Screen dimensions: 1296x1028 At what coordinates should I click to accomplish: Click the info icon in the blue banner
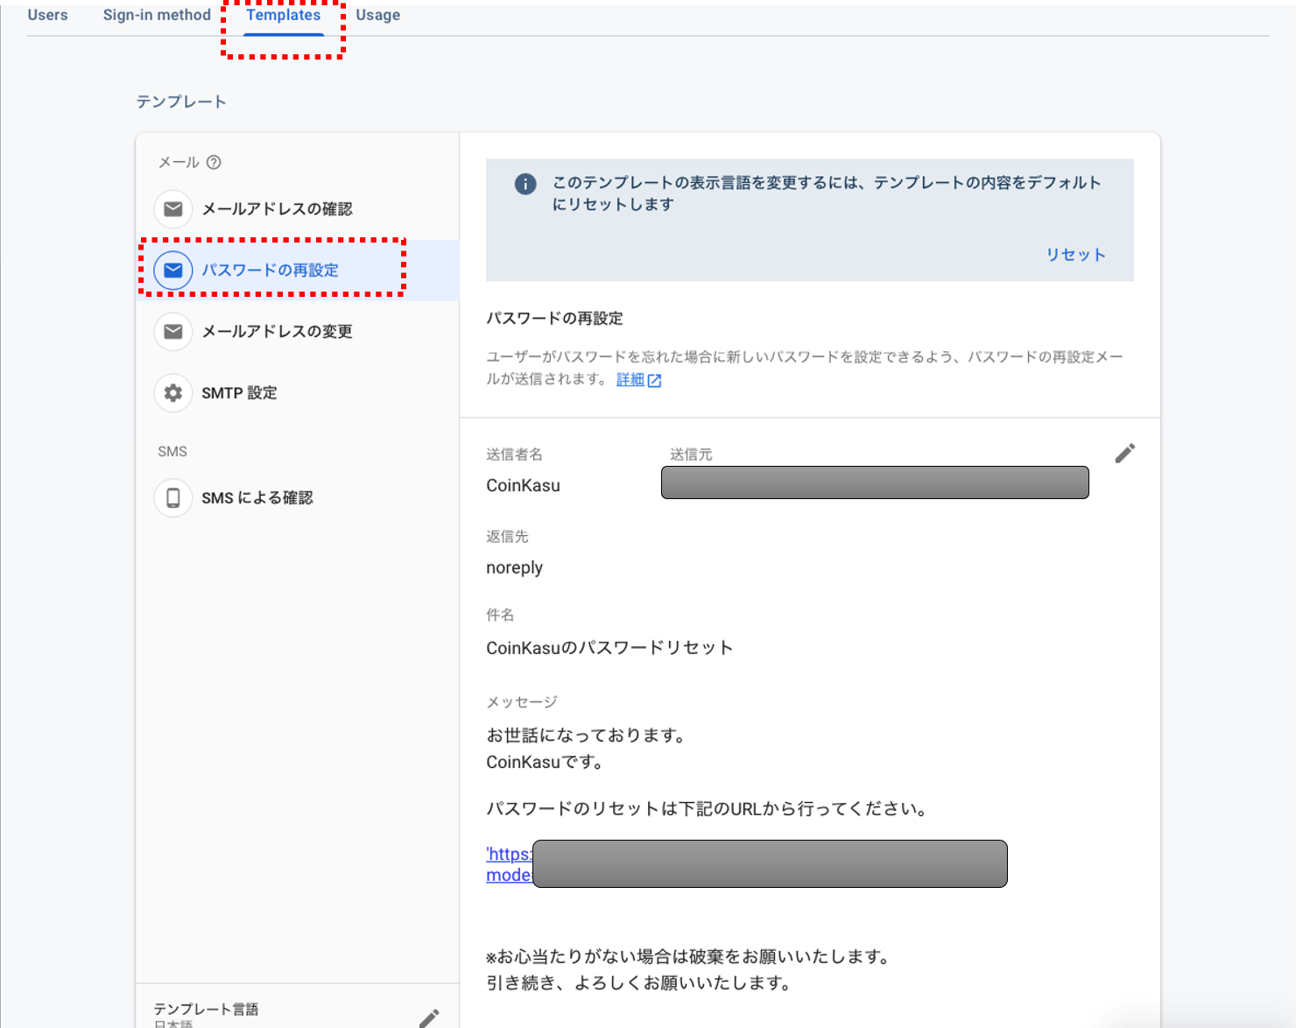click(525, 184)
